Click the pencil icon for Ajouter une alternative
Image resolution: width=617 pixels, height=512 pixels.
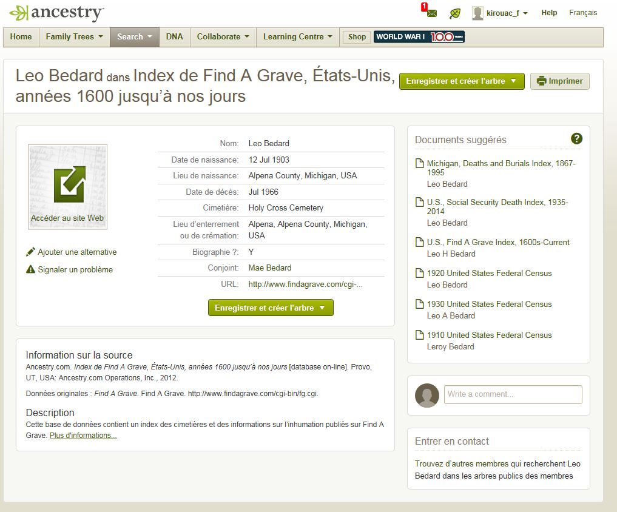click(x=30, y=252)
